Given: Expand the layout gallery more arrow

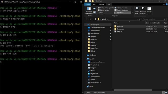Looking at the screenshot, I should click(x=132, y=13).
